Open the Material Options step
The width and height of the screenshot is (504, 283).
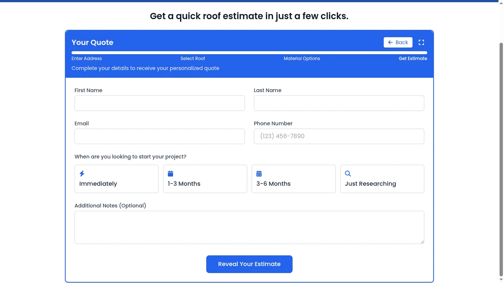click(x=302, y=59)
